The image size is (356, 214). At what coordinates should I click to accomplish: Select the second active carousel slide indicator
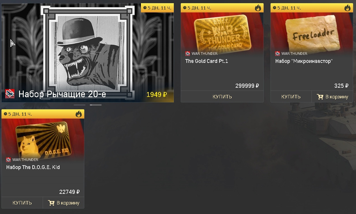click(x=96, y=105)
